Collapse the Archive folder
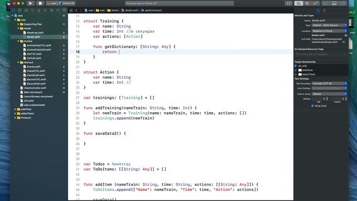This screenshot has width=357, height=201. pyautogui.click(x=18, y=41)
